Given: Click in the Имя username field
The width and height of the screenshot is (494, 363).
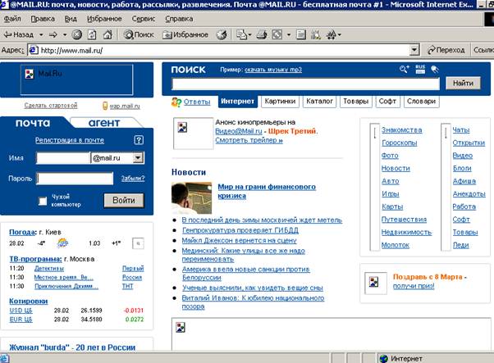Looking at the screenshot, I should coord(63,158).
